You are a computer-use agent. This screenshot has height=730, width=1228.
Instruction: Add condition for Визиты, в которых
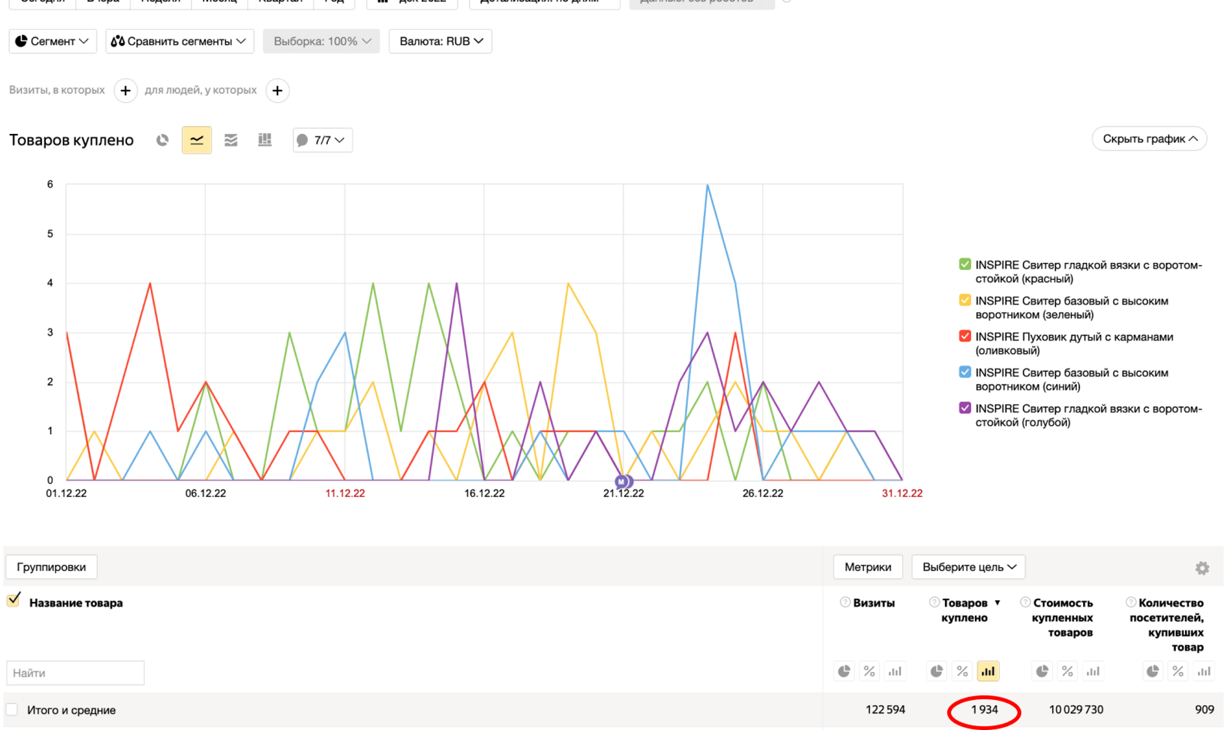click(x=125, y=90)
